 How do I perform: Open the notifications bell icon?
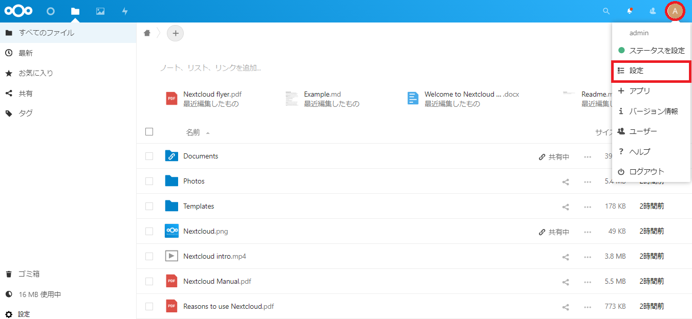point(630,11)
